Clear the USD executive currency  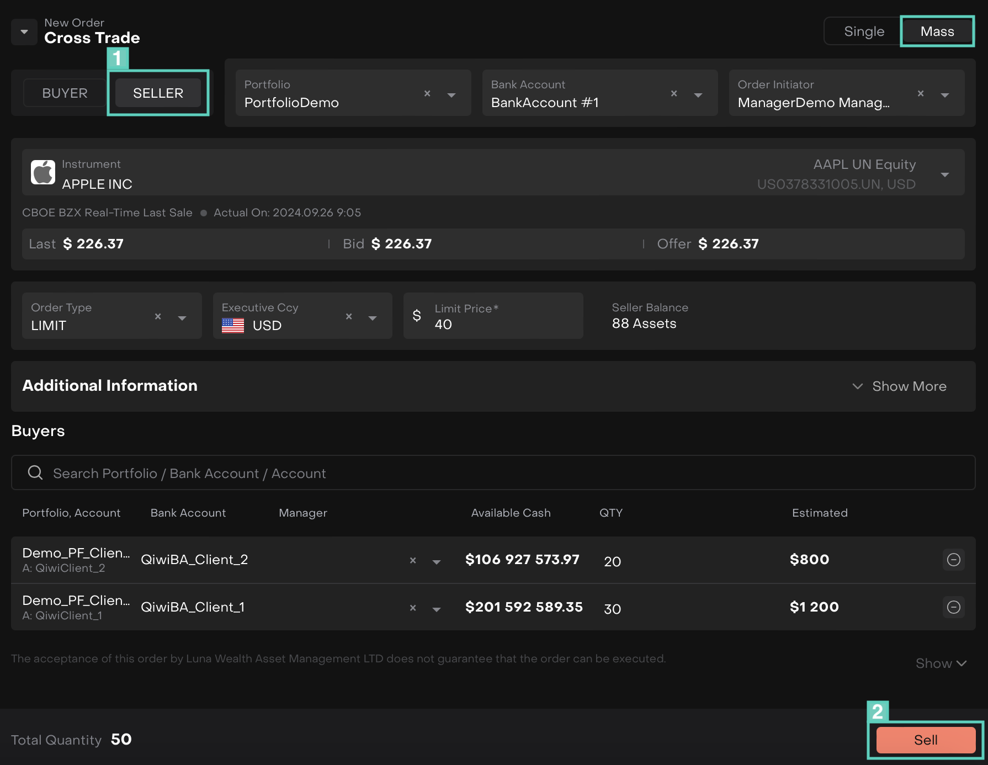tap(348, 317)
